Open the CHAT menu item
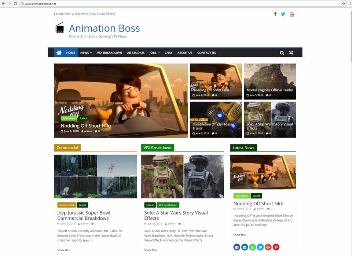The image size is (352, 256). pos(168,53)
